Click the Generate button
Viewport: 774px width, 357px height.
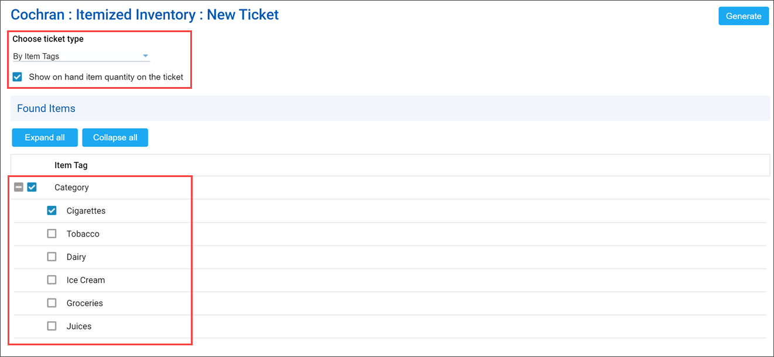(x=743, y=16)
